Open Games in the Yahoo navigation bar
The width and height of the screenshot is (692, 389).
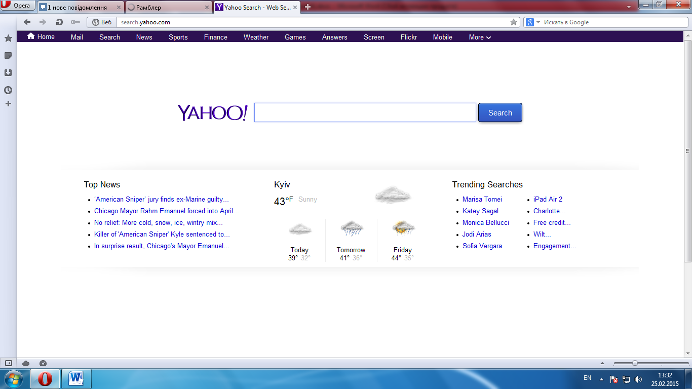coord(295,37)
